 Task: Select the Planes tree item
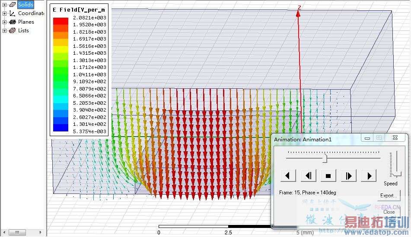coord(26,22)
